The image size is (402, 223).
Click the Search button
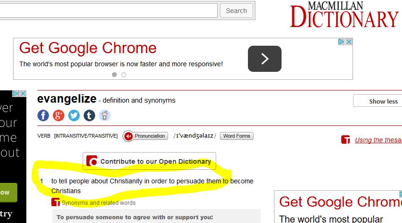(236, 11)
